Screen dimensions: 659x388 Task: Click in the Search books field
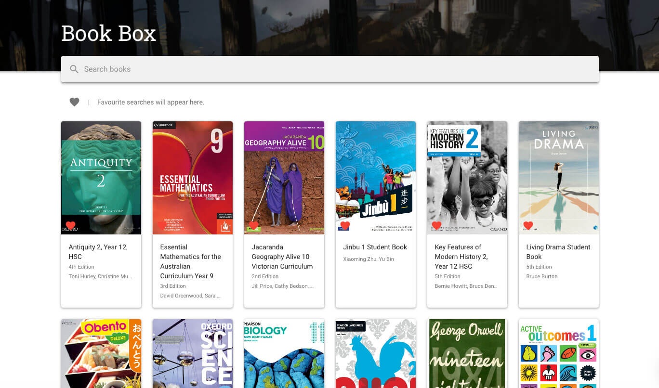pos(337,69)
